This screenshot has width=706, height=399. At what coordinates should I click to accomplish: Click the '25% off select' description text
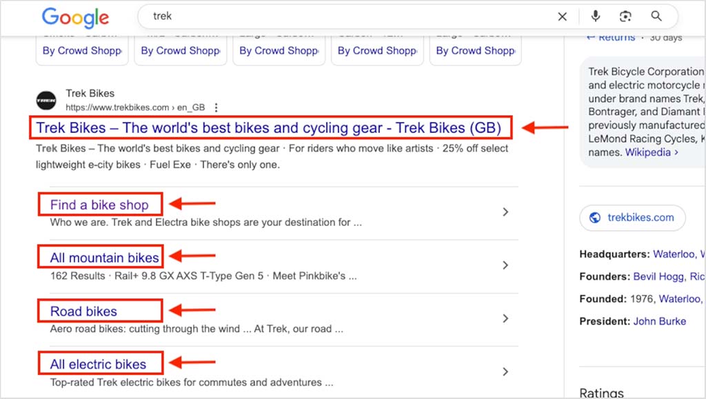[475, 148]
